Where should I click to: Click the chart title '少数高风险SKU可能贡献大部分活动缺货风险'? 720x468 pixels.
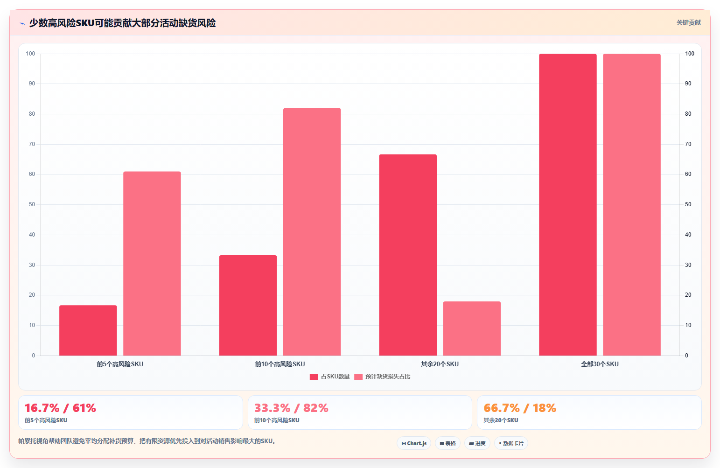pyautogui.click(x=122, y=23)
